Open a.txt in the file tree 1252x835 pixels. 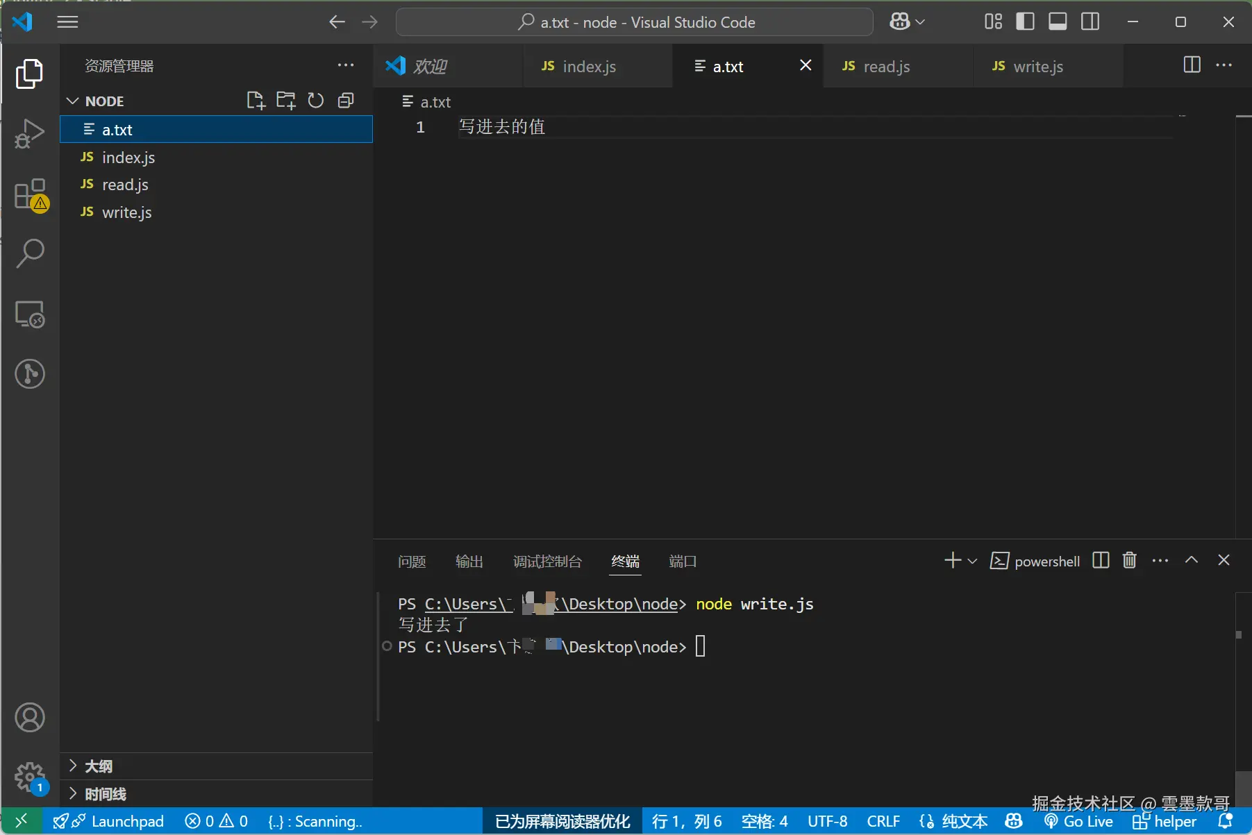click(x=217, y=130)
